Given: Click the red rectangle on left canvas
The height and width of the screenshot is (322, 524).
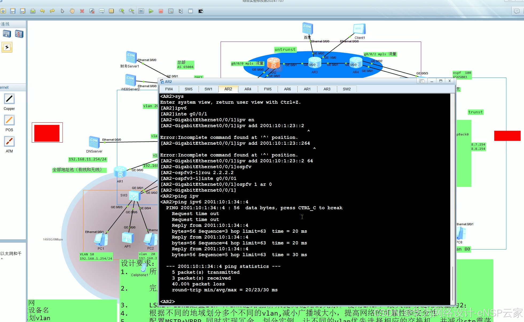Looking at the screenshot, I should tap(47, 133).
